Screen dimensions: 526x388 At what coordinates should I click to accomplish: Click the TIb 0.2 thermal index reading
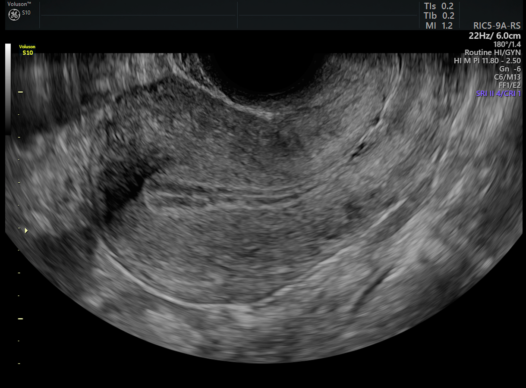[x=439, y=16]
